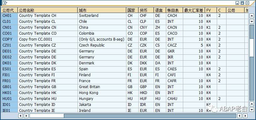Viewport: 256px width, 120px height.
Task: Click the 'Denmark' city cell
Action: click(102, 63)
